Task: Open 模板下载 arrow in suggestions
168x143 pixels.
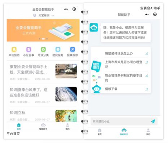Action: [146, 89]
